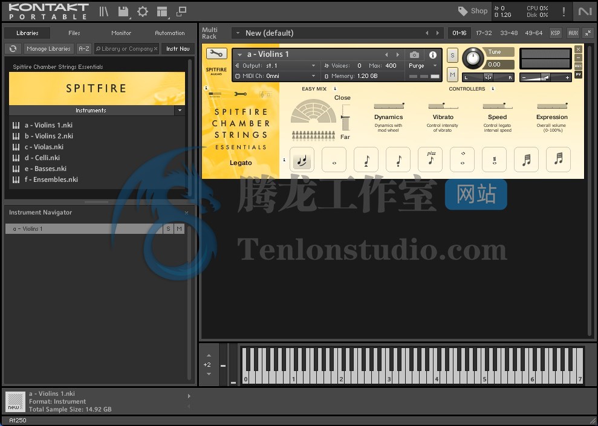This screenshot has width=598, height=426.
Task: Click the Tune knob
Action: click(473, 58)
